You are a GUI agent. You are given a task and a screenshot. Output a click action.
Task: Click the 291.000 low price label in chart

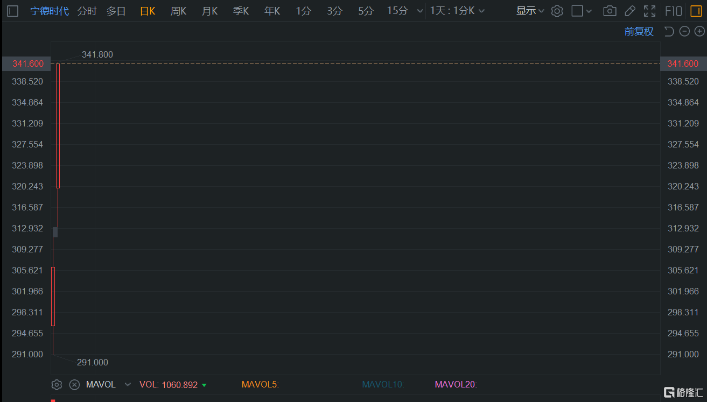(x=93, y=363)
